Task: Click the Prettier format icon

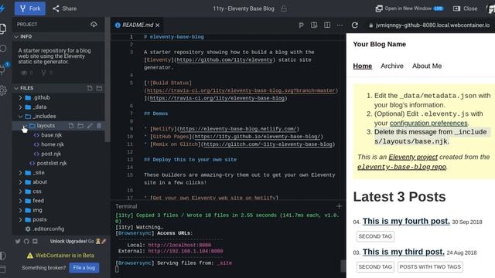Action: click(301, 25)
